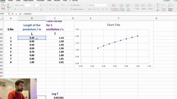Switch to the Page Layout tab
Viewport: 177px width, 99px height.
tap(28, 1)
